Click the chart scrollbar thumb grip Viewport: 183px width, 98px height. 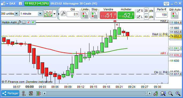click(x=146, y=93)
